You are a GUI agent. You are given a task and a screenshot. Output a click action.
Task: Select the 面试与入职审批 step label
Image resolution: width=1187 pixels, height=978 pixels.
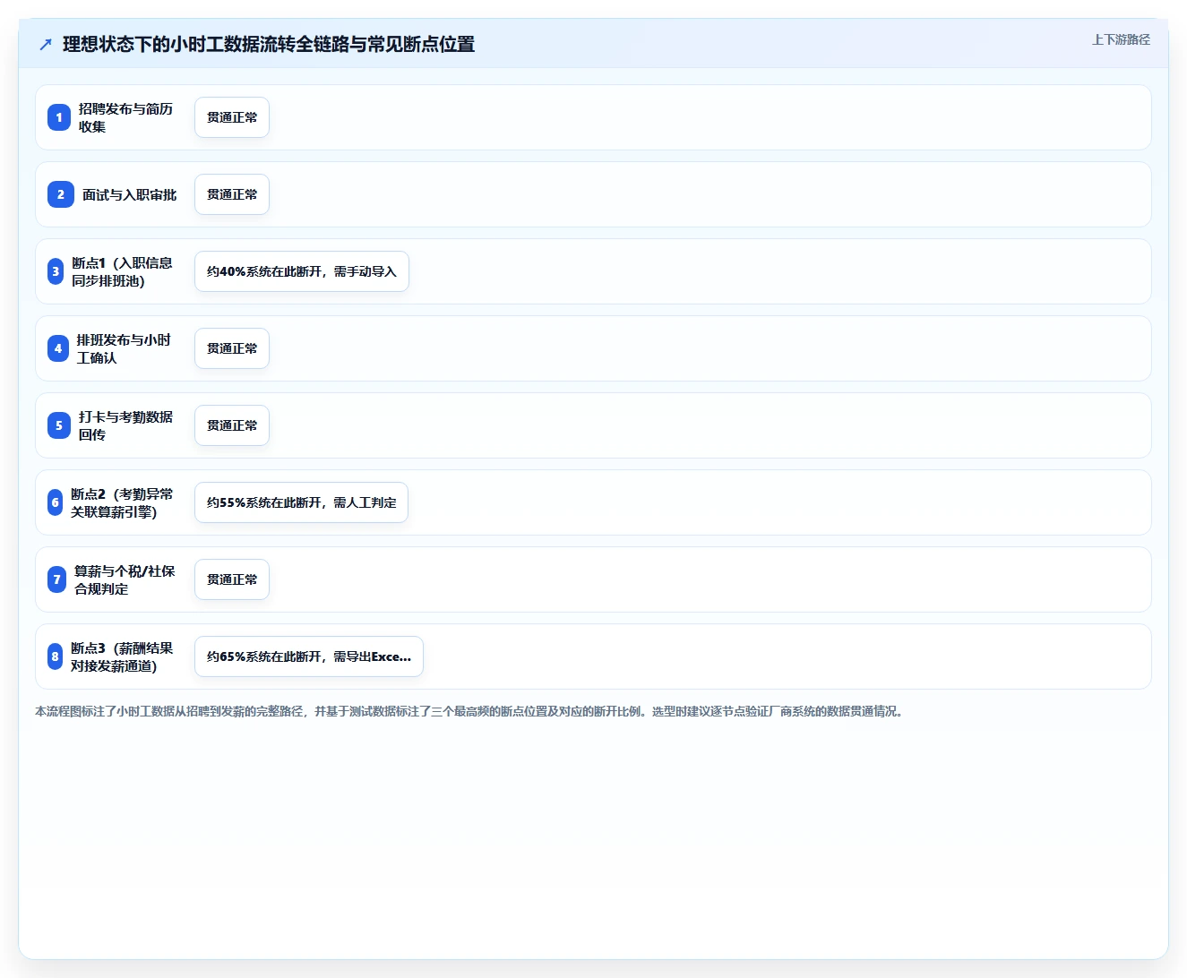coord(130,194)
